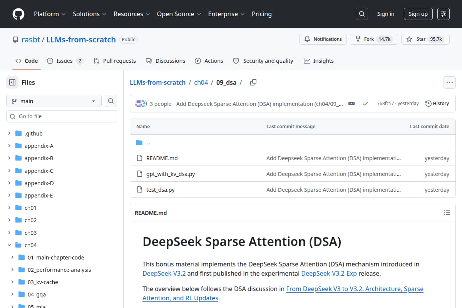Open Notifications bell button
The width and height of the screenshot is (462, 308).
(x=323, y=39)
